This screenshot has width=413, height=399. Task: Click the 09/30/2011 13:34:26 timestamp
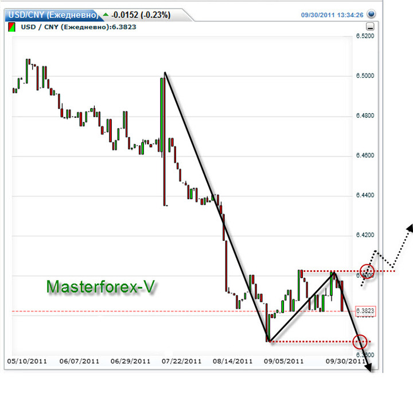[332, 15]
